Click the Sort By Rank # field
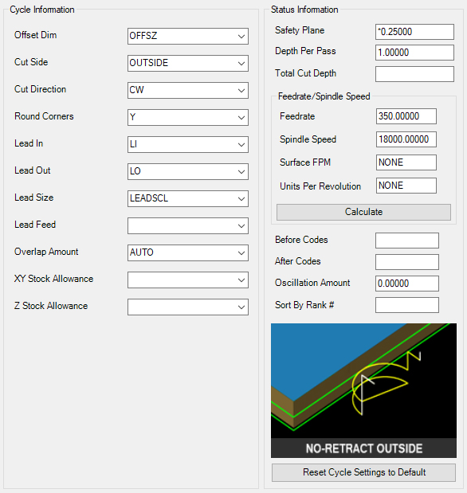This screenshot has height=493, width=467. (x=407, y=305)
